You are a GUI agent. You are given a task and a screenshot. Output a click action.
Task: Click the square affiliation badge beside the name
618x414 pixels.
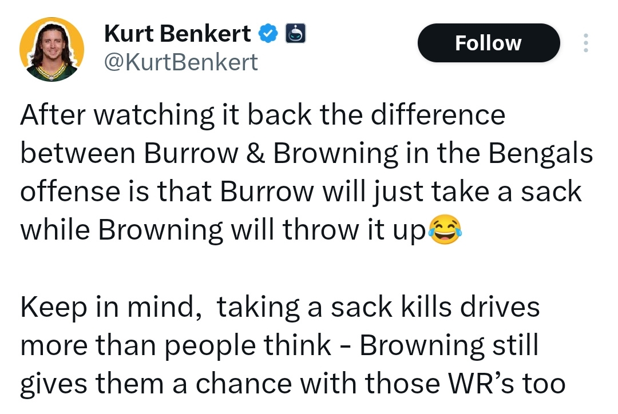(295, 34)
